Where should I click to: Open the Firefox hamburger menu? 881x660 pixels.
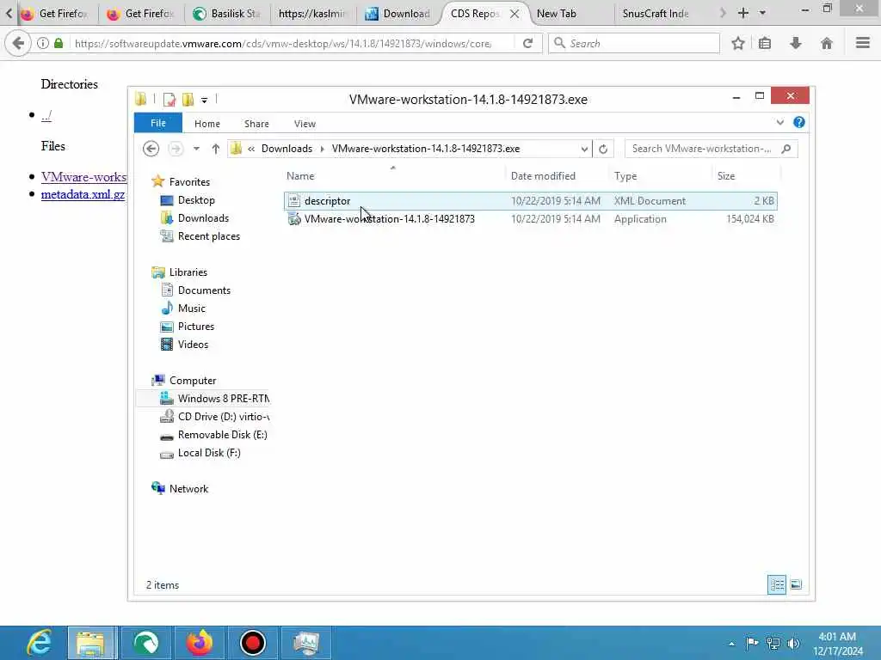(863, 43)
